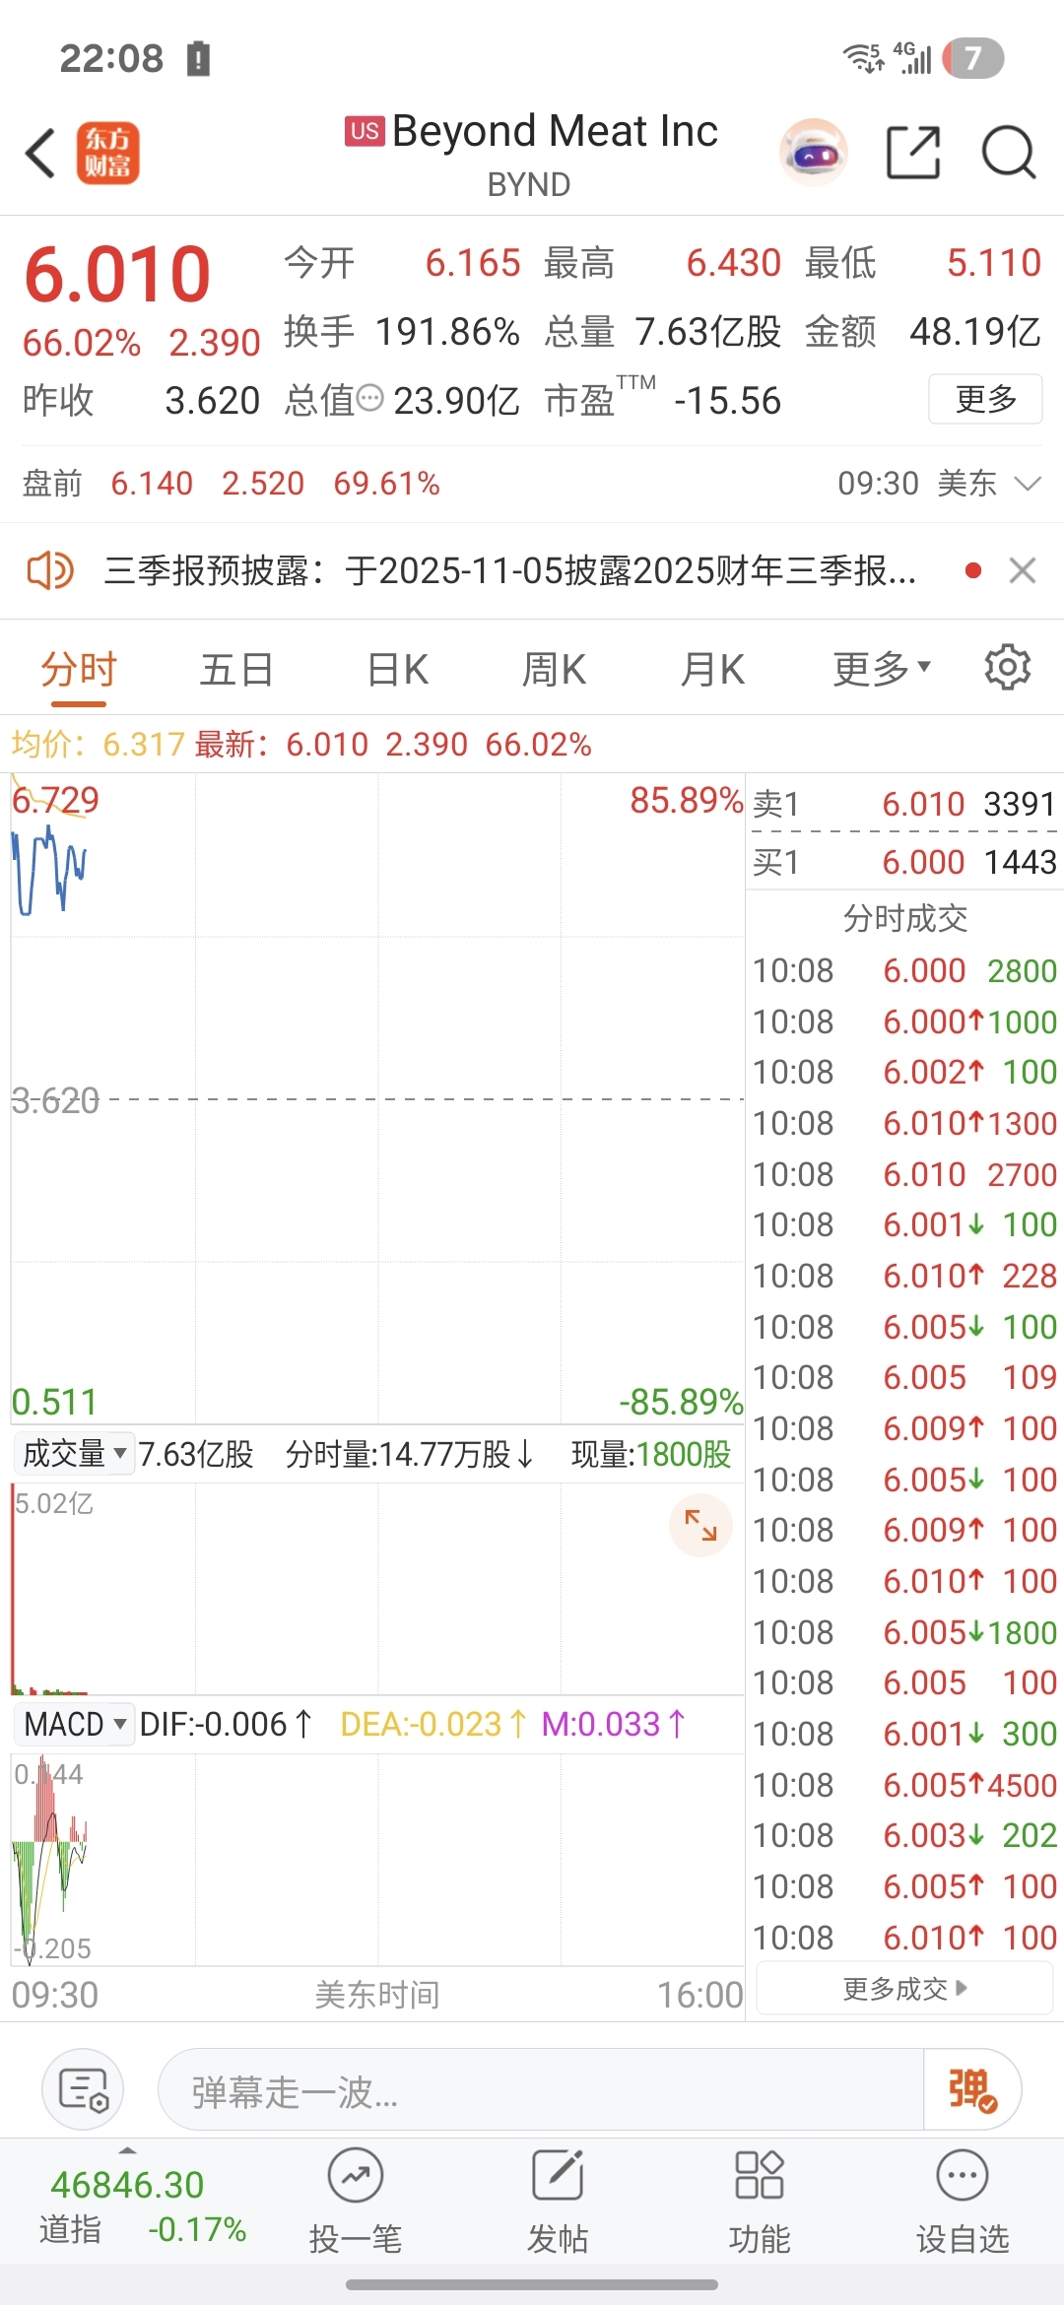The width and height of the screenshot is (1064, 2305).
Task: Toggle the 弹 danmaku switch
Action: tap(971, 2089)
